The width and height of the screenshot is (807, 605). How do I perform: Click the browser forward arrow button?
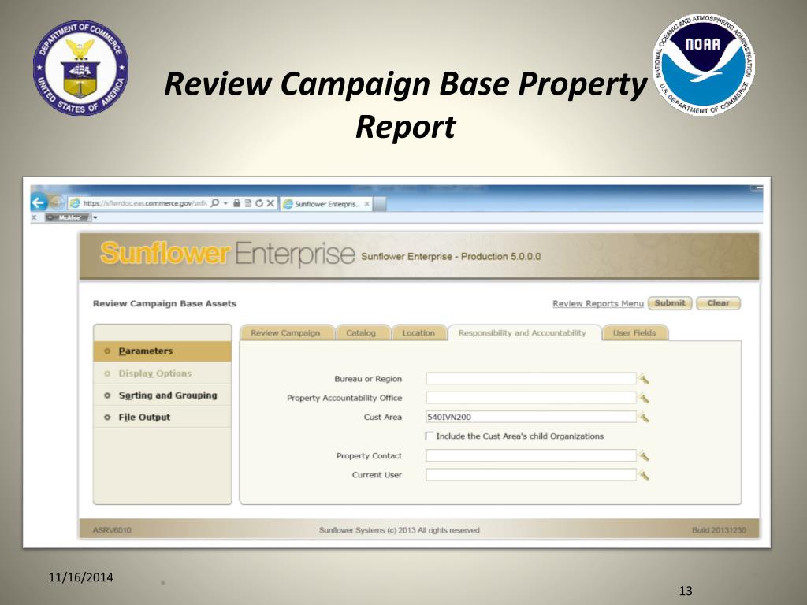click(x=57, y=202)
